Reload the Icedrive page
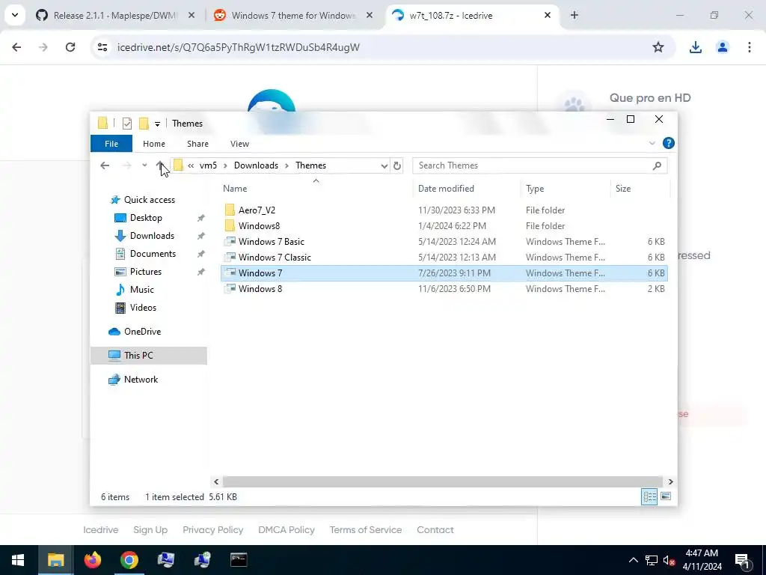The height and width of the screenshot is (575, 766). (x=70, y=47)
